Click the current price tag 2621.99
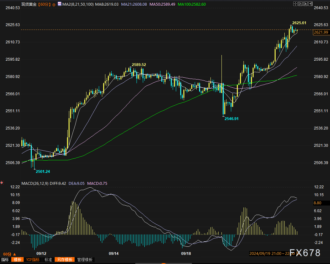This screenshot has width=330, height=264. pyautogui.click(x=321, y=32)
